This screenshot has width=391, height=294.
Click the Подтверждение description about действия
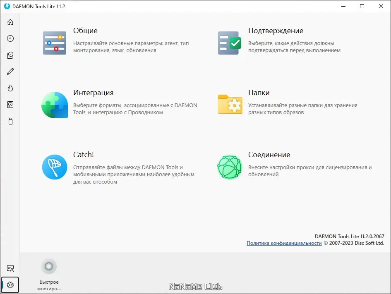(x=294, y=47)
